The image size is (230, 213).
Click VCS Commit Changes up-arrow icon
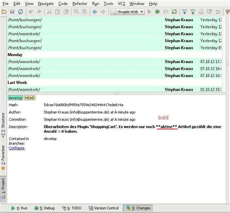[x=193, y=12]
